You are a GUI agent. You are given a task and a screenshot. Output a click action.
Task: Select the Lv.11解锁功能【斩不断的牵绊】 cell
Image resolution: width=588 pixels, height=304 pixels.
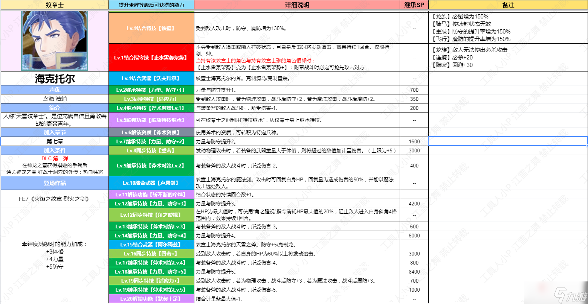point(151,195)
